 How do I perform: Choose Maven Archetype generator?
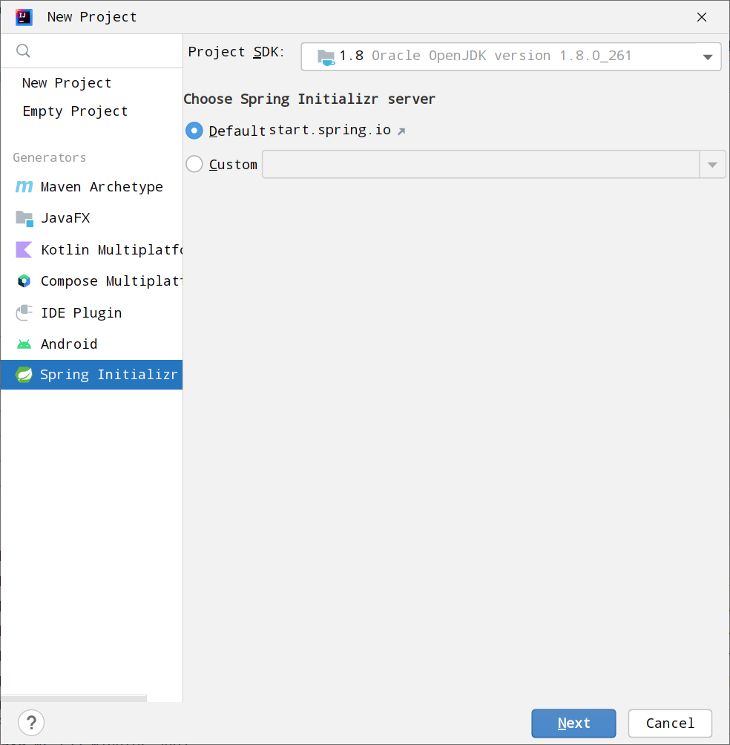tap(92, 187)
